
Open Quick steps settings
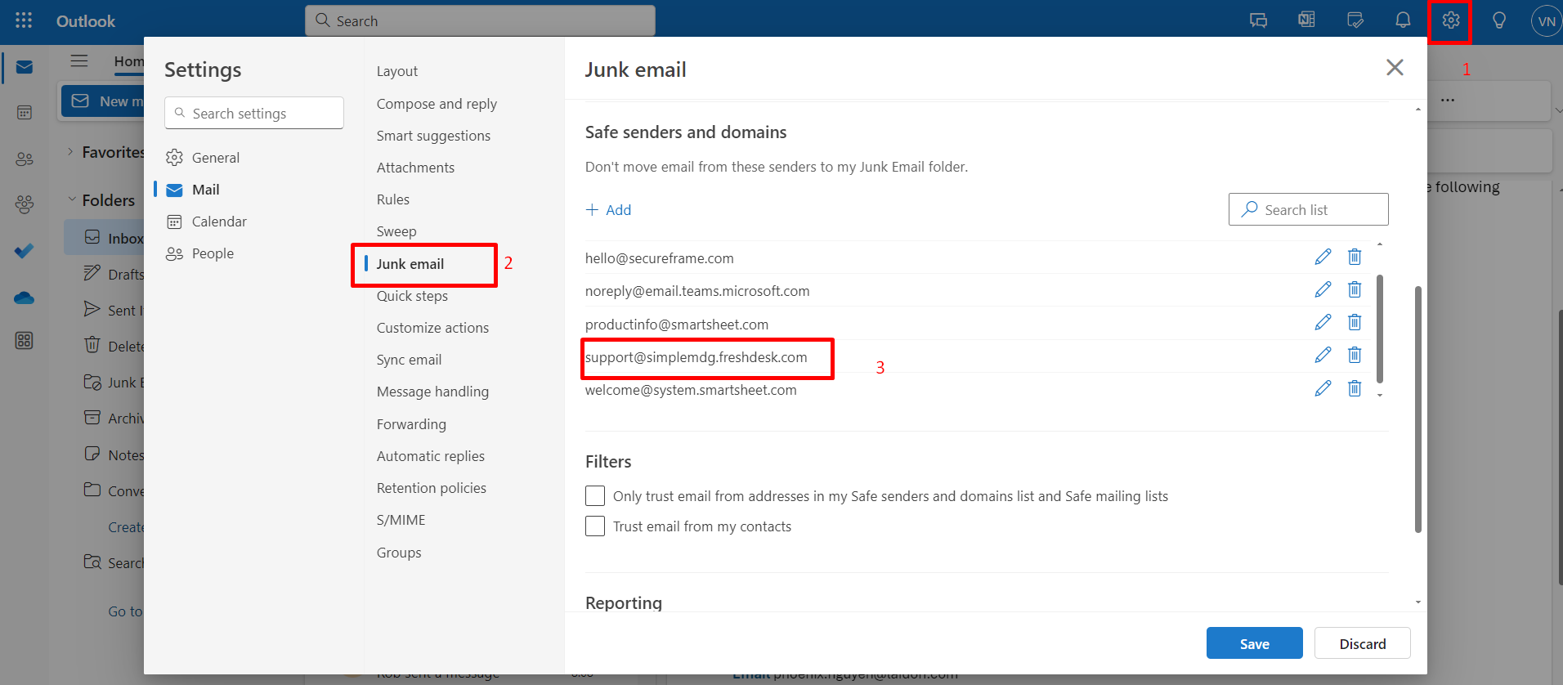pyautogui.click(x=412, y=296)
